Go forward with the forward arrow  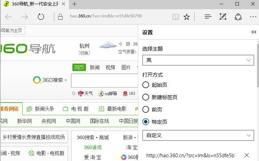coord(25,17)
